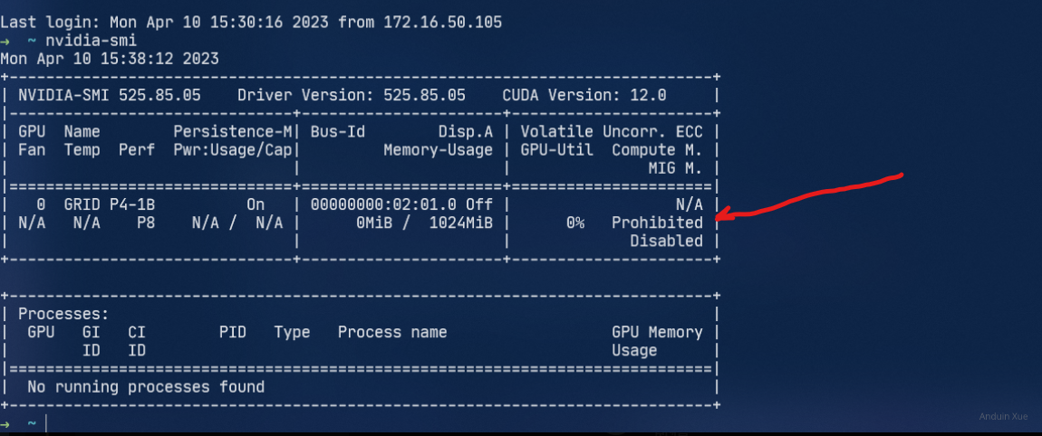Click the Persistence-M "On" value
The image size is (1042, 436).
pos(256,204)
